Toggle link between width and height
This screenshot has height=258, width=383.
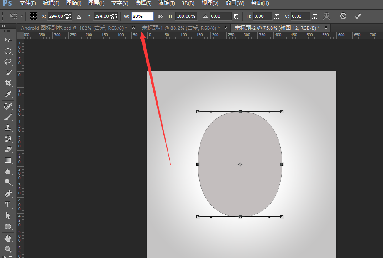tap(160, 16)
